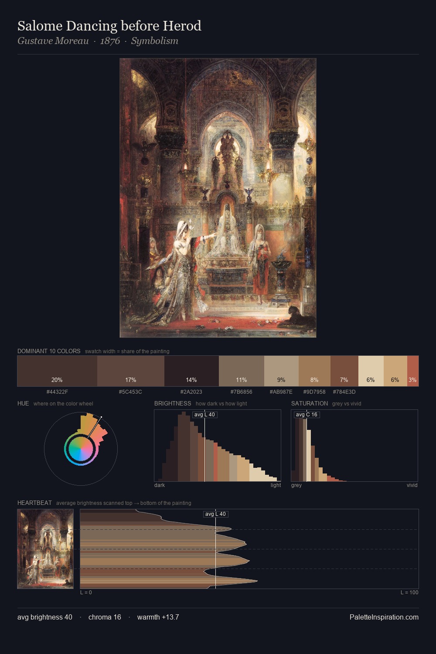Click the rainbow hue color wheel
Image resolution: width=436 pixels, height=654 pixels.
[x=81, y=449]
